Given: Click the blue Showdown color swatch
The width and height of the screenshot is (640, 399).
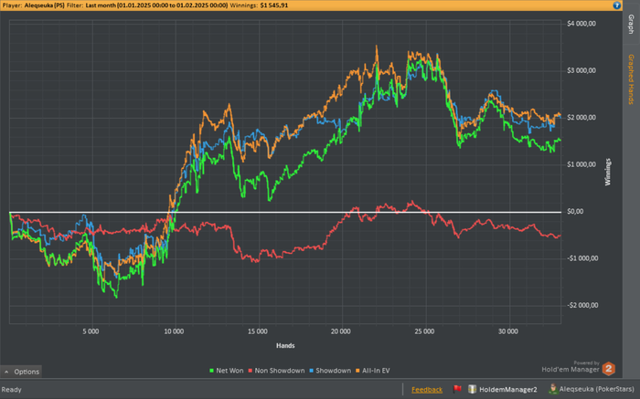Looking at the screenshot, I should point(311,371).
